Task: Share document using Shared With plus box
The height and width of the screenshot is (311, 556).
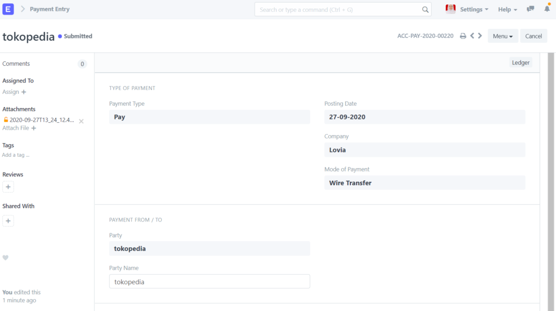Action: click(x=8, y=221)
